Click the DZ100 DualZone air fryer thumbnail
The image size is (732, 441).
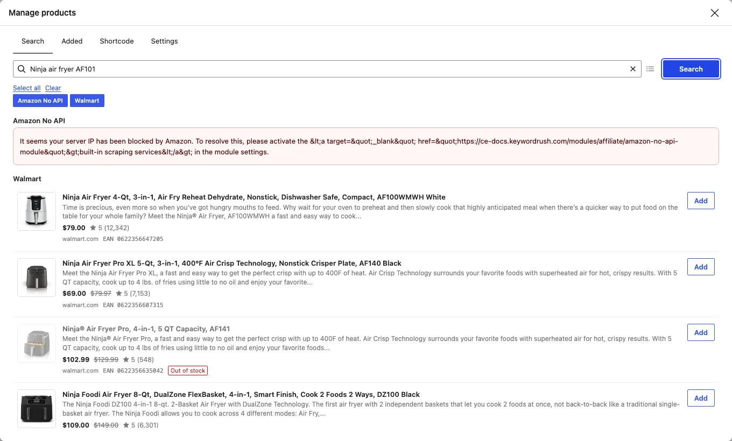37,409
